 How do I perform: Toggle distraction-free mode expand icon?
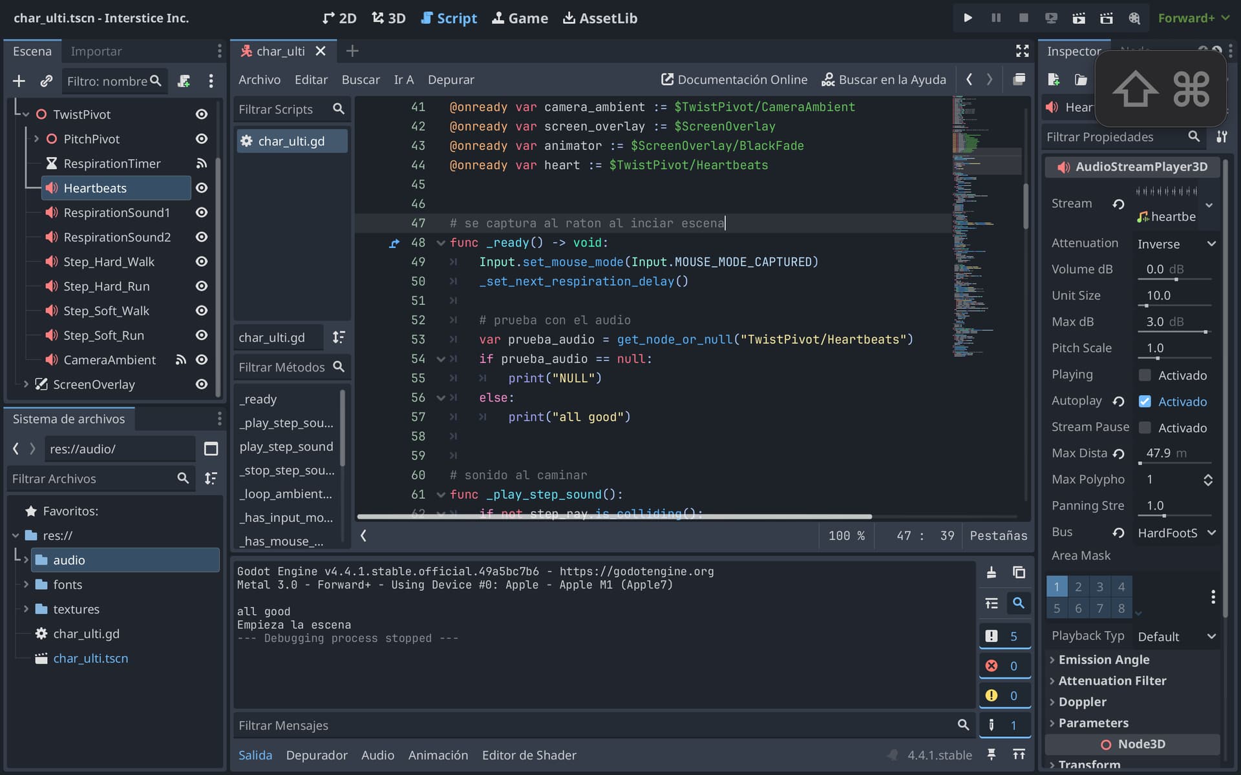tap(1022, 51)
